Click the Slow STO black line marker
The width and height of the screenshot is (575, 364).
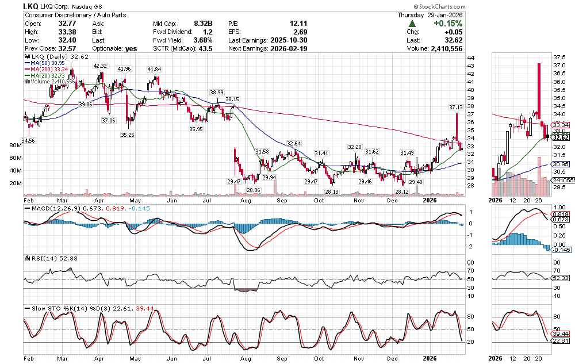click(x=26, y=308)
